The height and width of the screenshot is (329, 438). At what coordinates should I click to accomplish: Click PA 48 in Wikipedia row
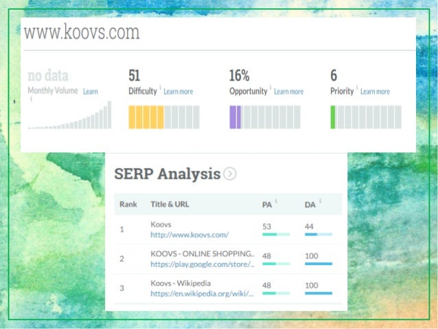tap(266, 286)
